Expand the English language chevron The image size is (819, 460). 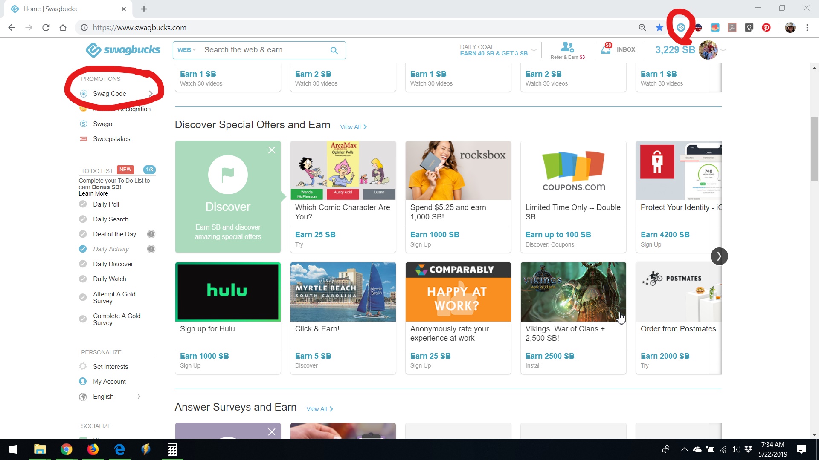(139, 397)
